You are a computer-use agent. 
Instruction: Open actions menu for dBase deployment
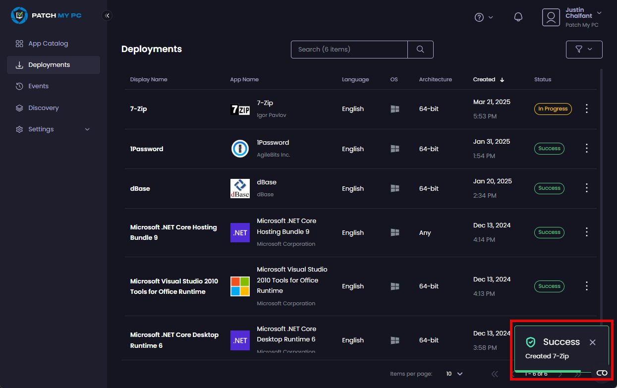587,188
